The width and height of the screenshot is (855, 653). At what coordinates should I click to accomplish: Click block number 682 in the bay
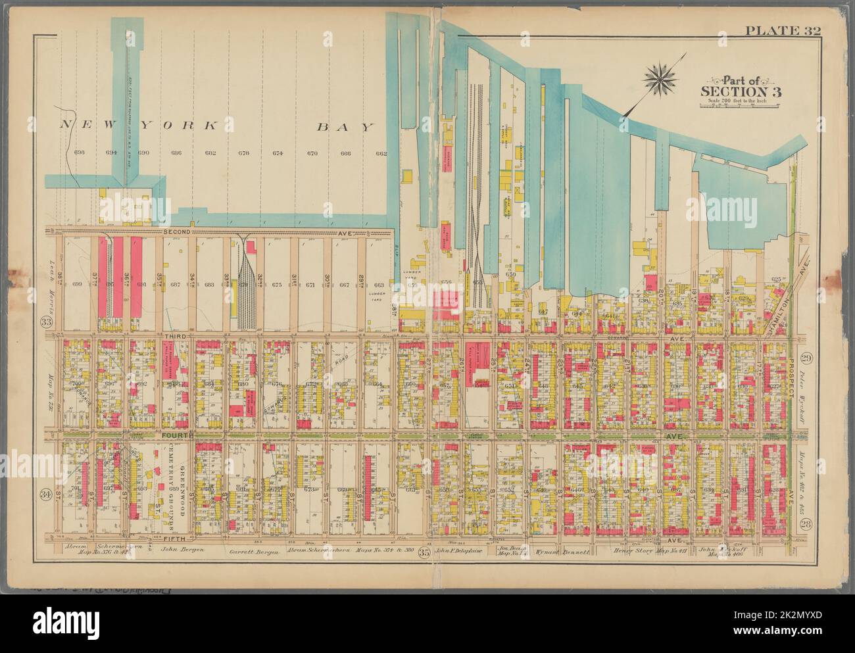coord(210,153)
